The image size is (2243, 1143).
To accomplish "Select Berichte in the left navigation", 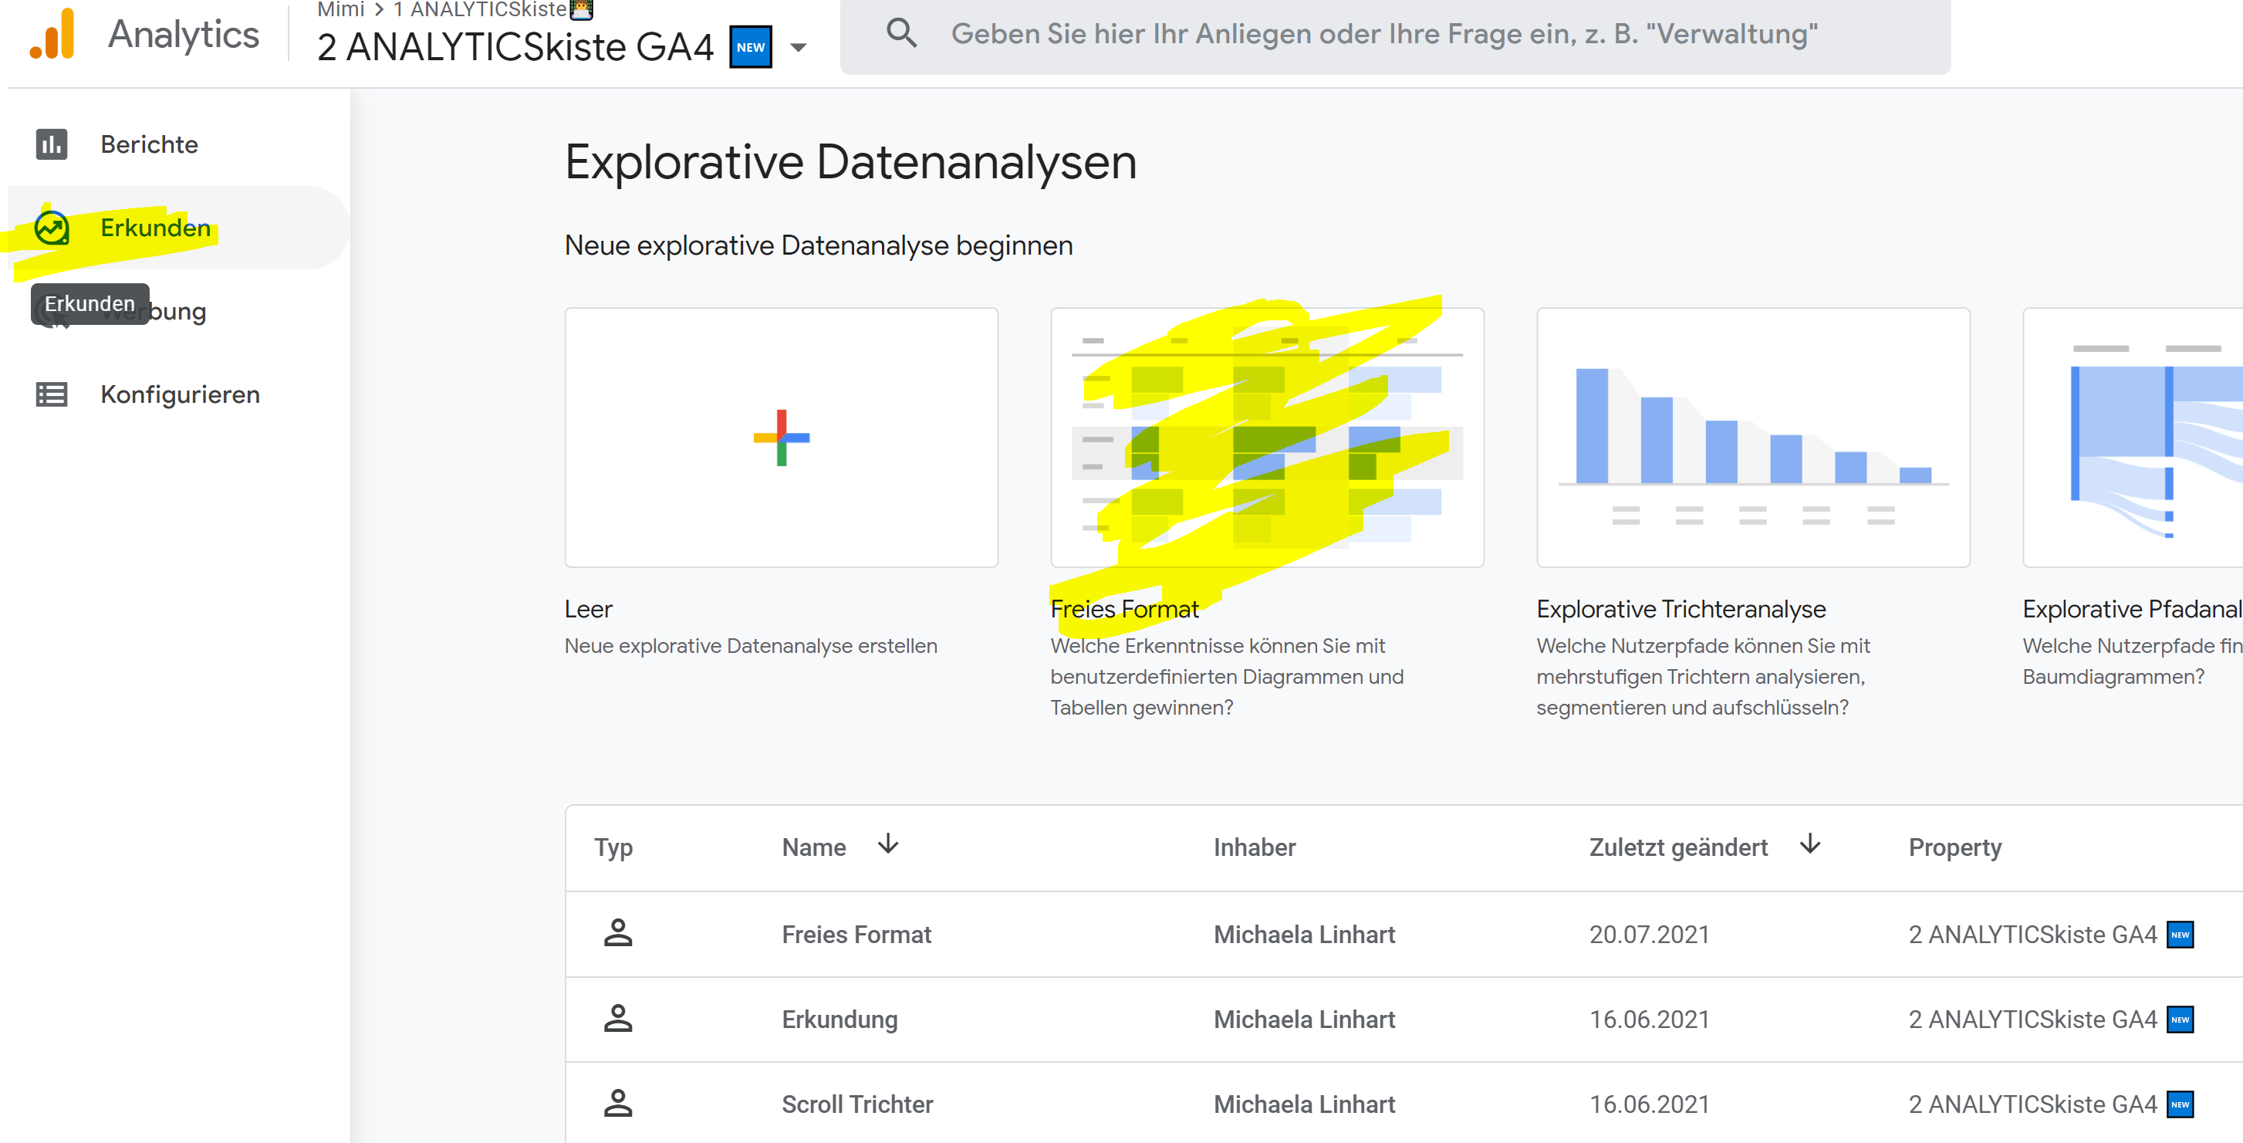I will 148,144.
